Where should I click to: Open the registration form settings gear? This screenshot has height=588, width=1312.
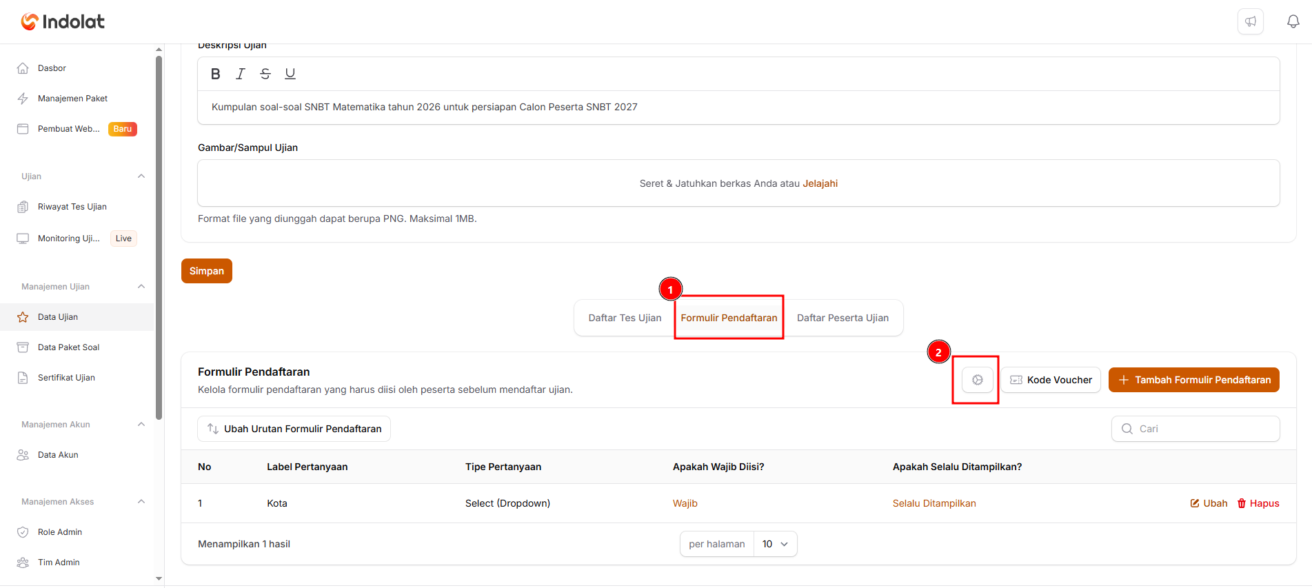(978, 380)
